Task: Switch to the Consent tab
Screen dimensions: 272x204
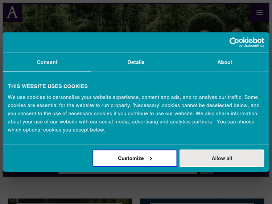Action: click(47, 62)
